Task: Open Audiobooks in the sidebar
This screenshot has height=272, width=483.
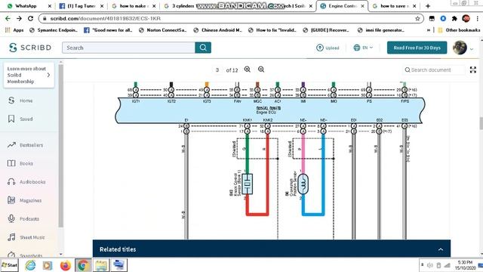Action: [26, 182]
